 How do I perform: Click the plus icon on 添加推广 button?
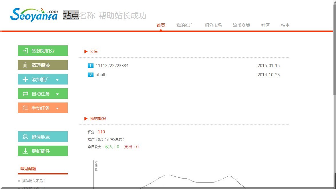(x=25, y=79)
